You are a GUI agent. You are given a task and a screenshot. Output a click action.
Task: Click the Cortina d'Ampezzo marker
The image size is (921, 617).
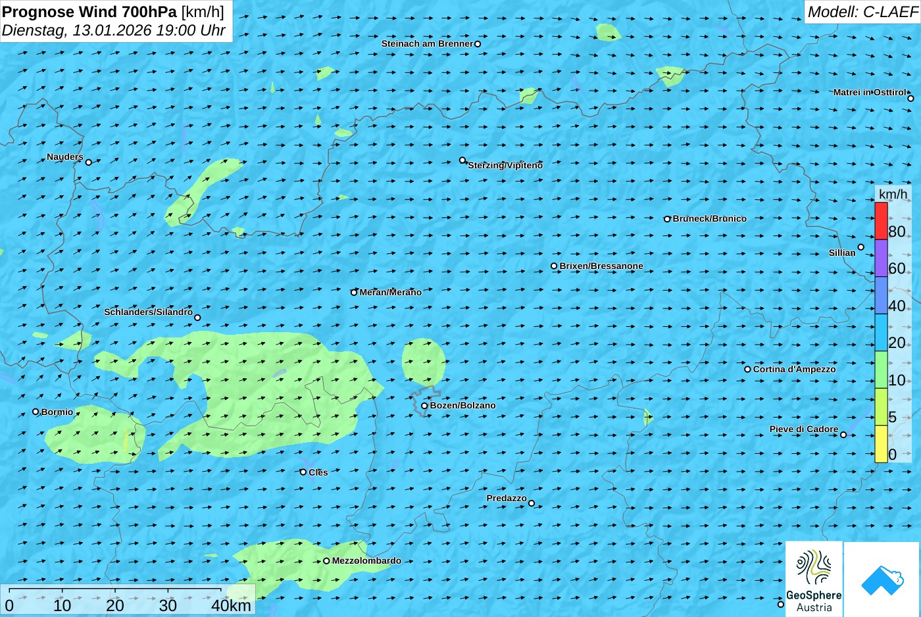coord(747,369)
